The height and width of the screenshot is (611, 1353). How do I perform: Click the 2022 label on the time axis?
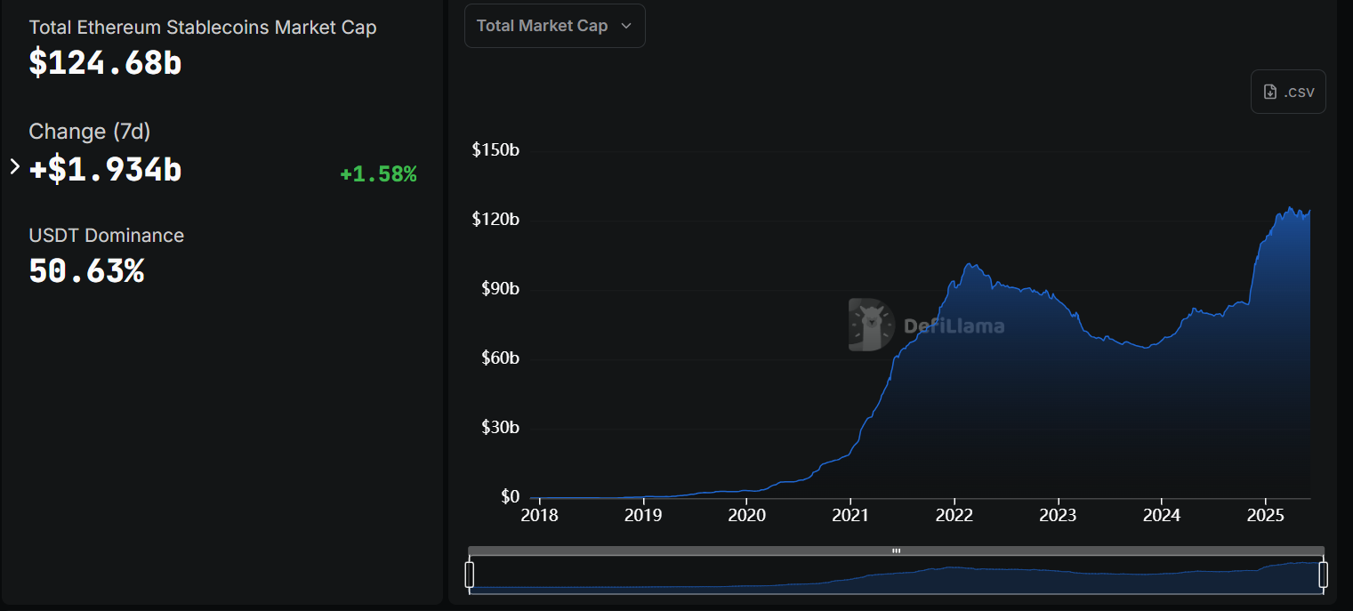point(954,515)
